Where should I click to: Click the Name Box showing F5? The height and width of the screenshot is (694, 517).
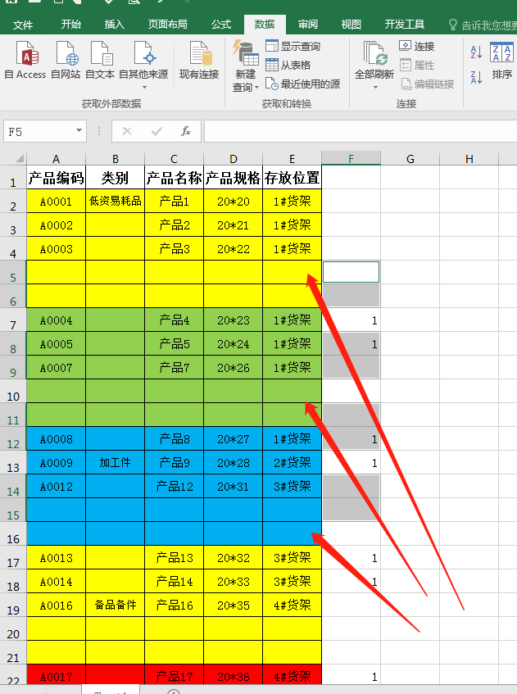click(x=39, y=131)
